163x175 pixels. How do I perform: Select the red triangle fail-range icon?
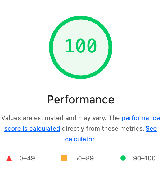pos(9,158)
